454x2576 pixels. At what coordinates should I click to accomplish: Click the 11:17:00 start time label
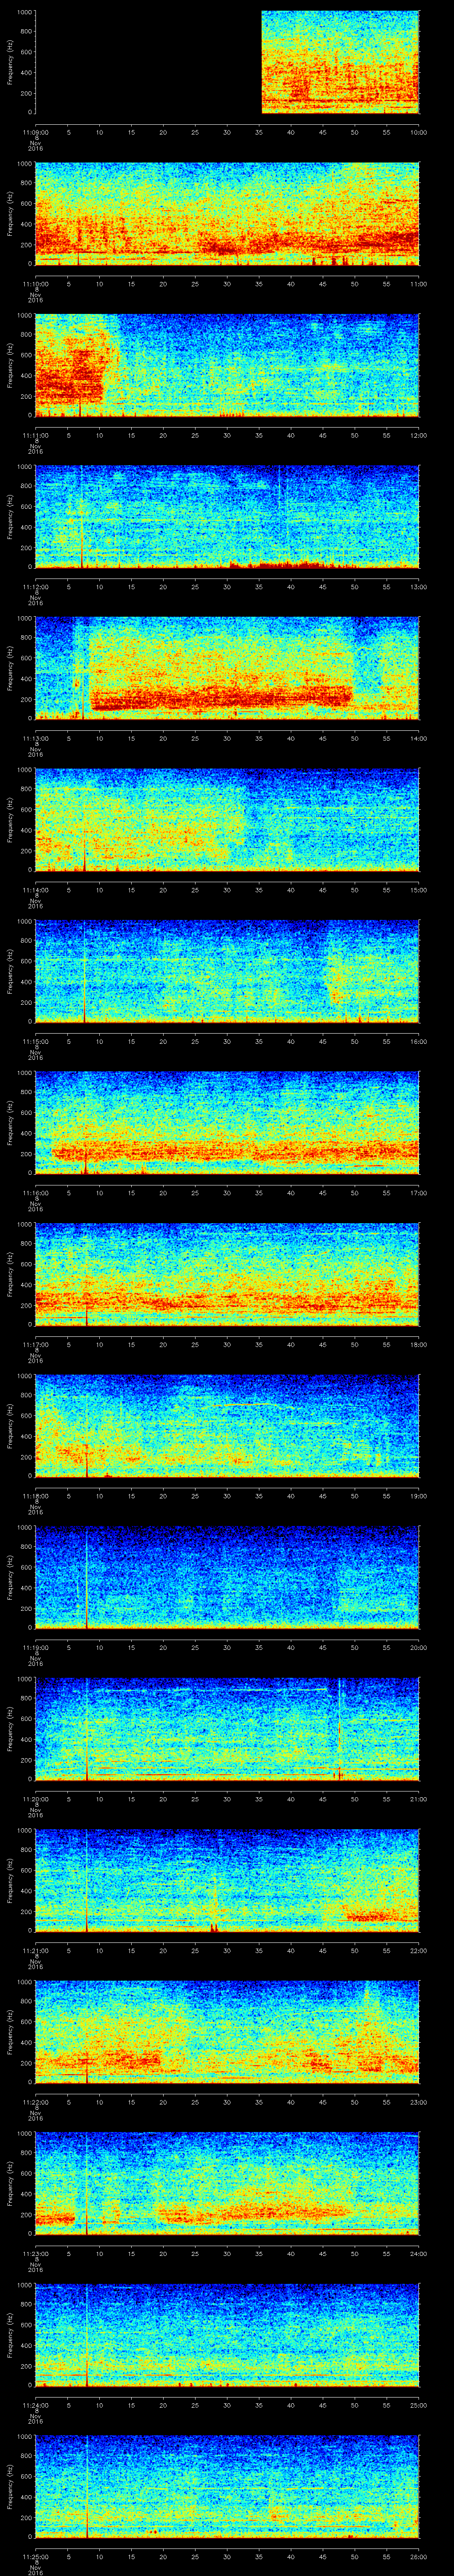(x=35, y=1344)
